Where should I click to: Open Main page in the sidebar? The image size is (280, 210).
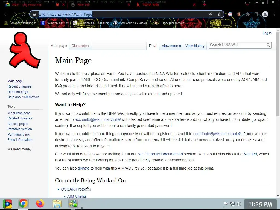(15, 81)
